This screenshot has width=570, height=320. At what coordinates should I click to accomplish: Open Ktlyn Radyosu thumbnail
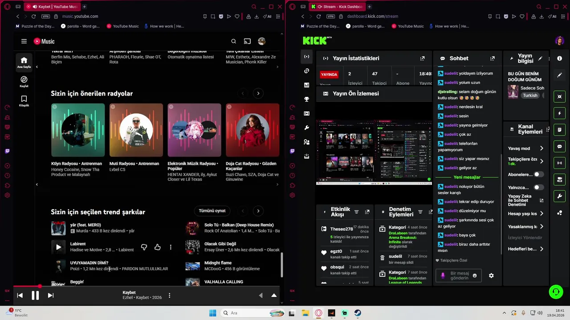(78, 130)
